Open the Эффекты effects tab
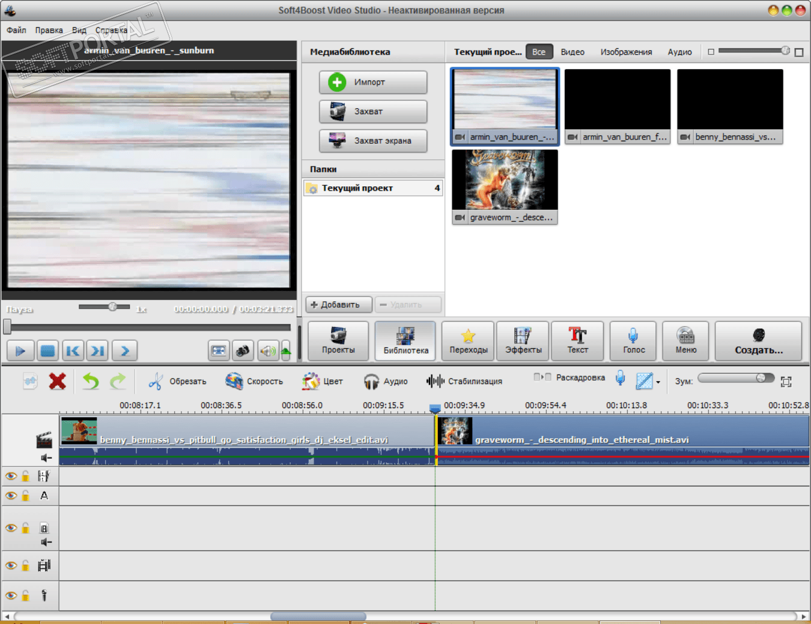The height and width of the screenshot is (624, 811). pos(523,341)
